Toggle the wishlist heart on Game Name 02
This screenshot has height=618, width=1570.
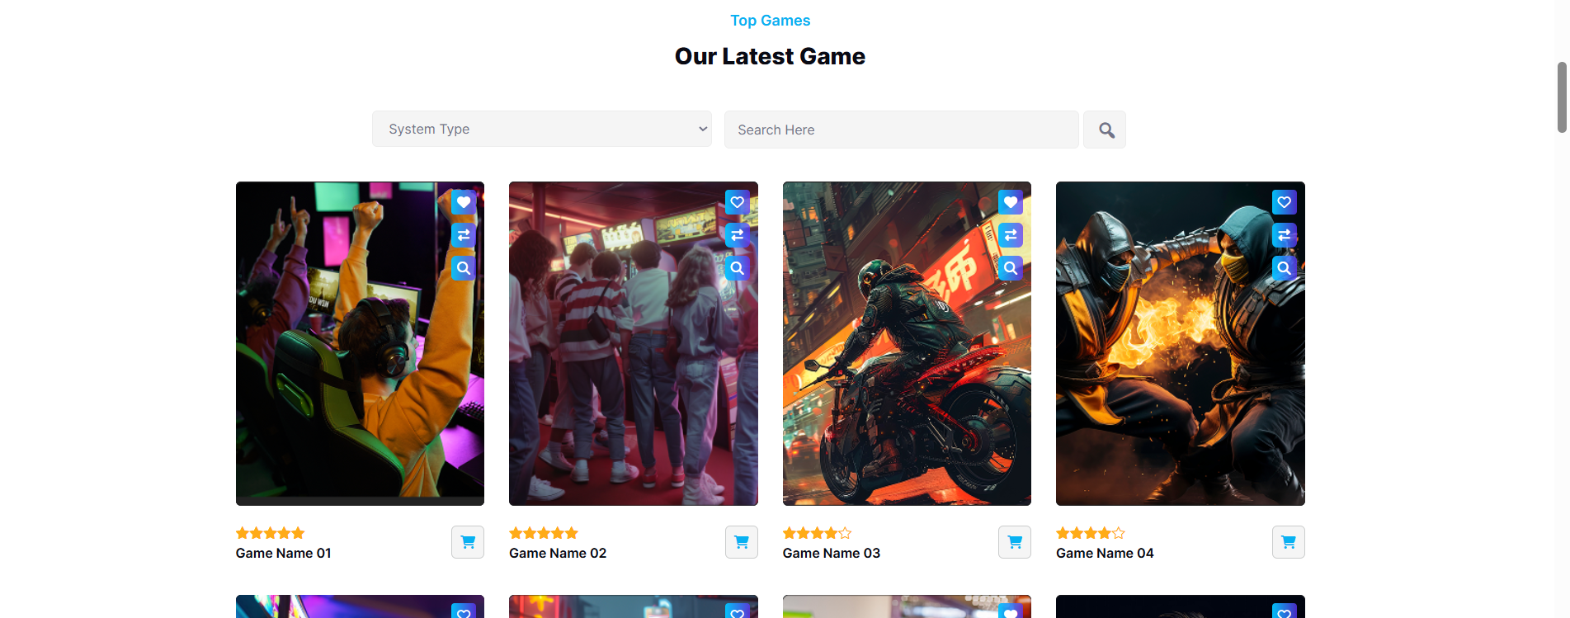(738, 202)
